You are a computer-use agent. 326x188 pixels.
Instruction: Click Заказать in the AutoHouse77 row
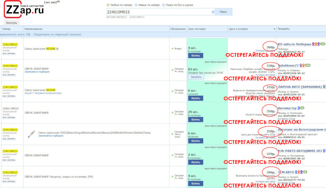(196, 77)
